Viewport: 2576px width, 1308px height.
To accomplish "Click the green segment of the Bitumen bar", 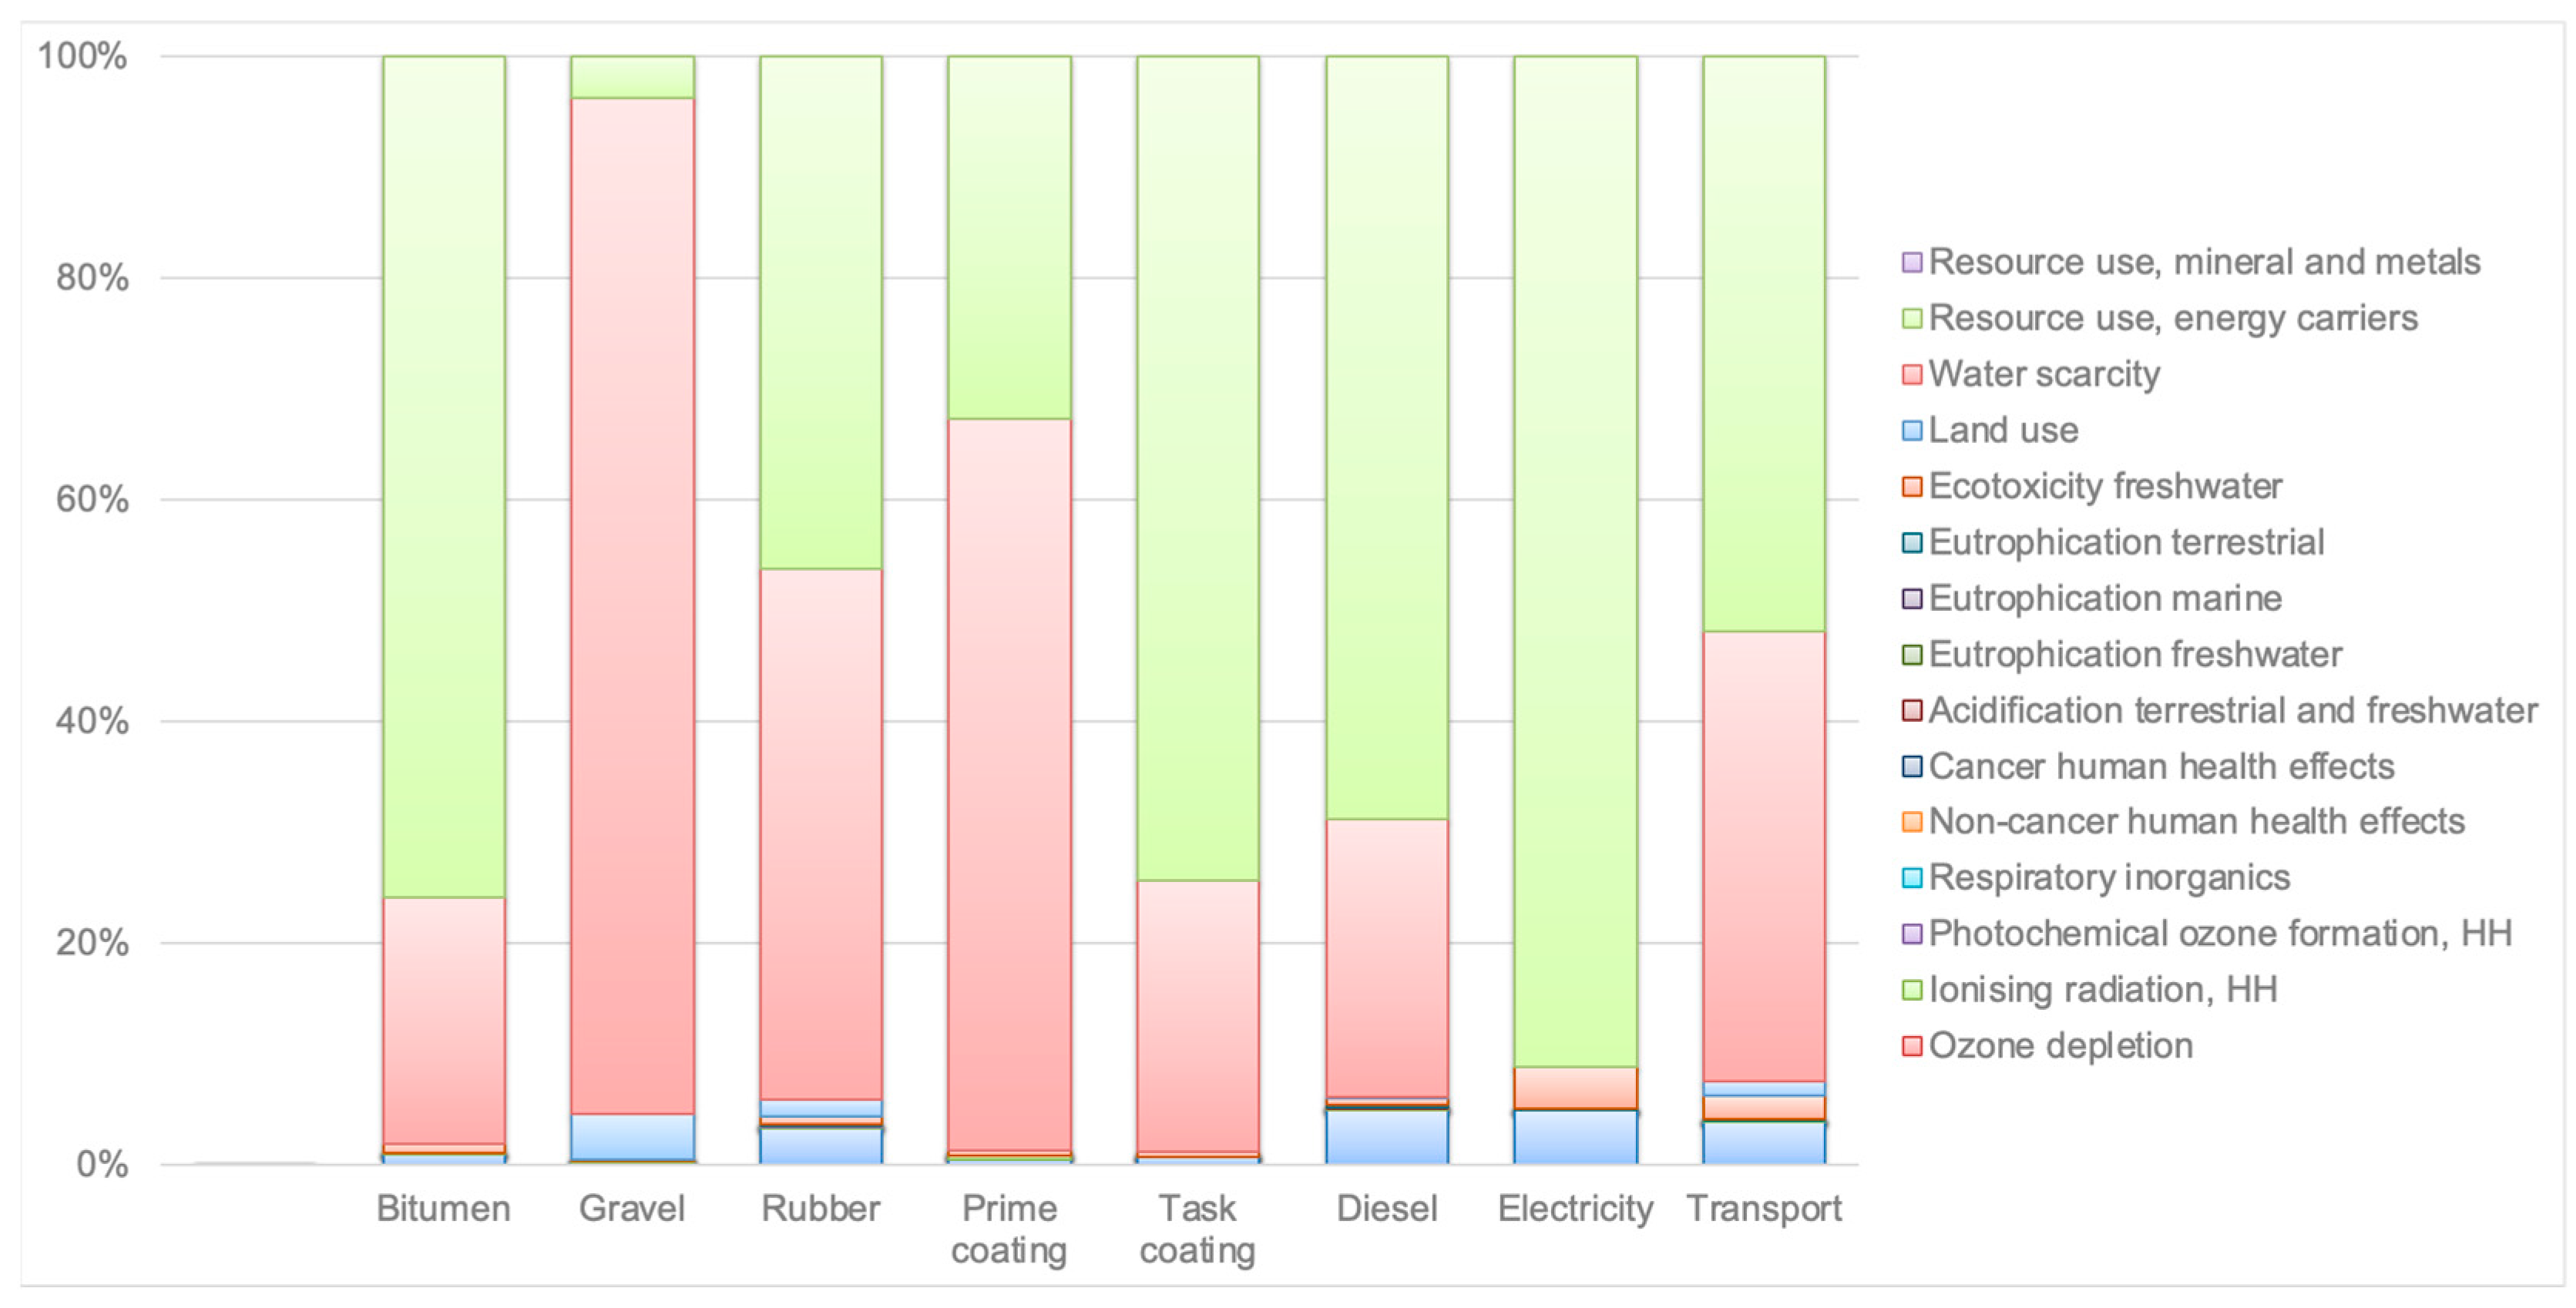I will [443, 470].
